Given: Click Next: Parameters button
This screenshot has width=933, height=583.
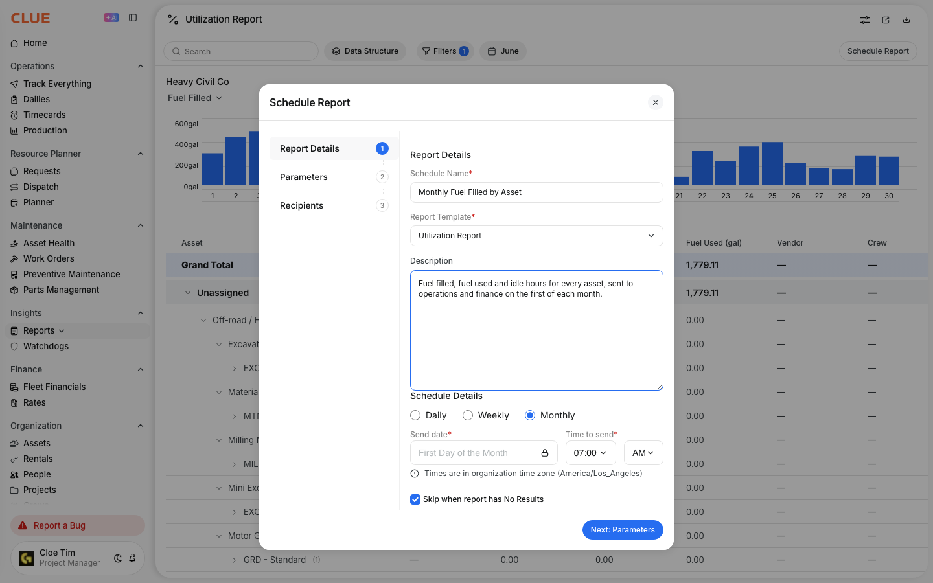Looking at the screenshot, I should [x=623, y=530].
